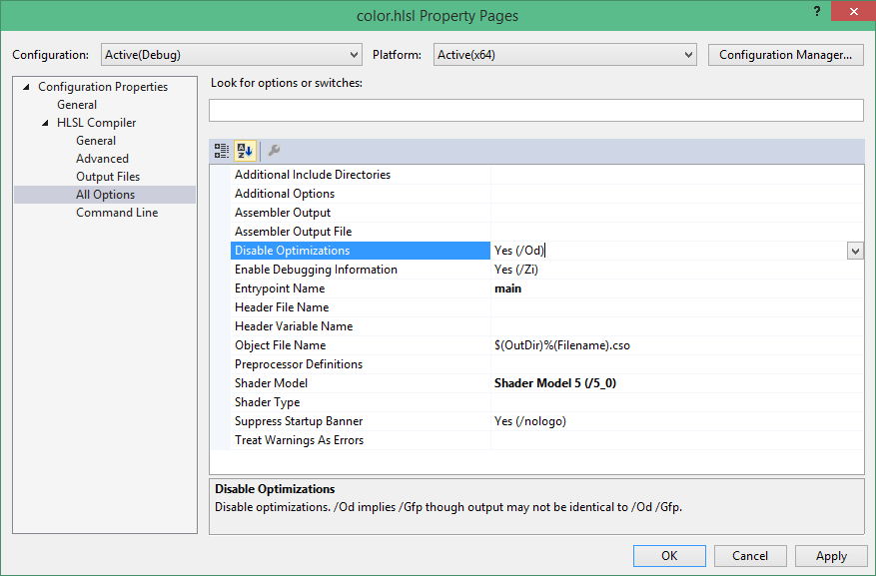Viewport: 876px width, 576px height.
Task: Select Advanced under HLSL Compiler
Action: [102, 159]
